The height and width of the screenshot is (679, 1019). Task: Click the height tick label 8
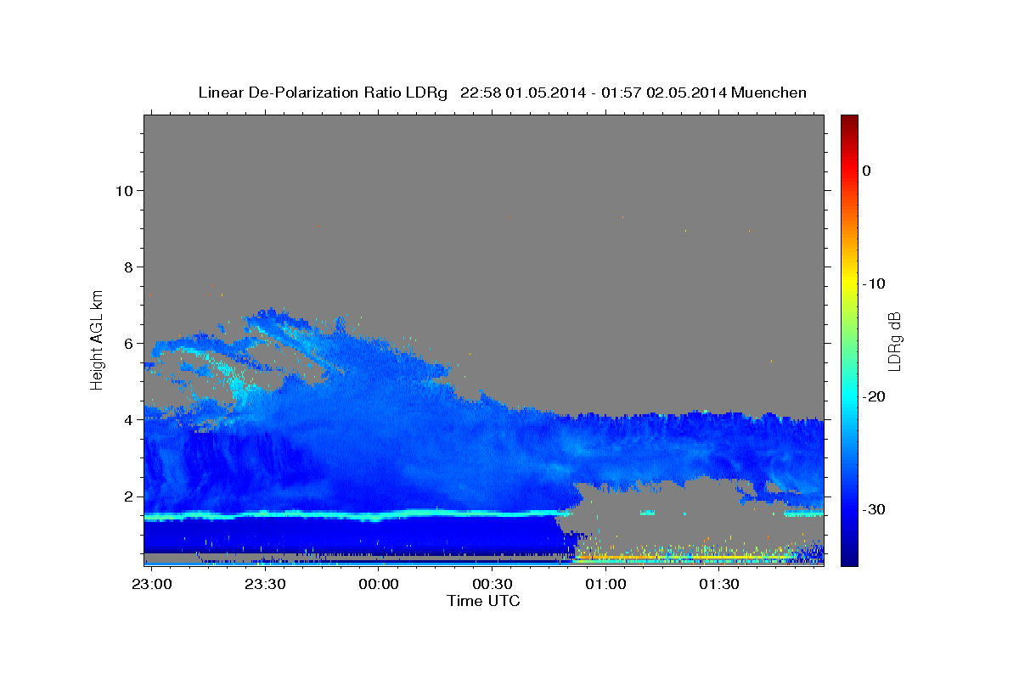click(127, 267)
